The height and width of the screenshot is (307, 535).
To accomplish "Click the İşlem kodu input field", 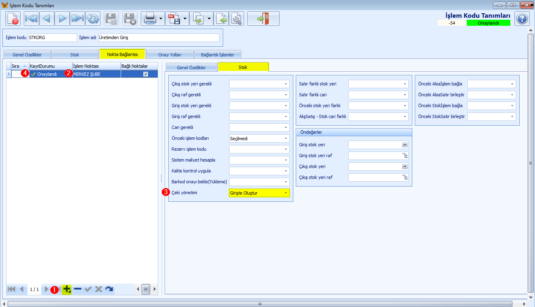I will pyautogui.click(x=52, y=37).
